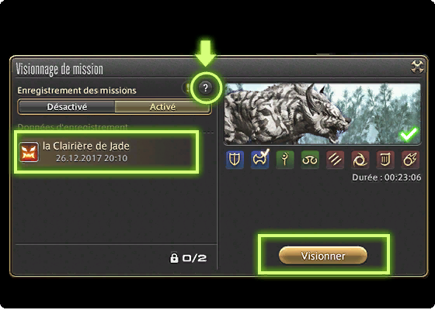Set mission recording to Désactivé
The image size is (435, 310).
point(67,107)
